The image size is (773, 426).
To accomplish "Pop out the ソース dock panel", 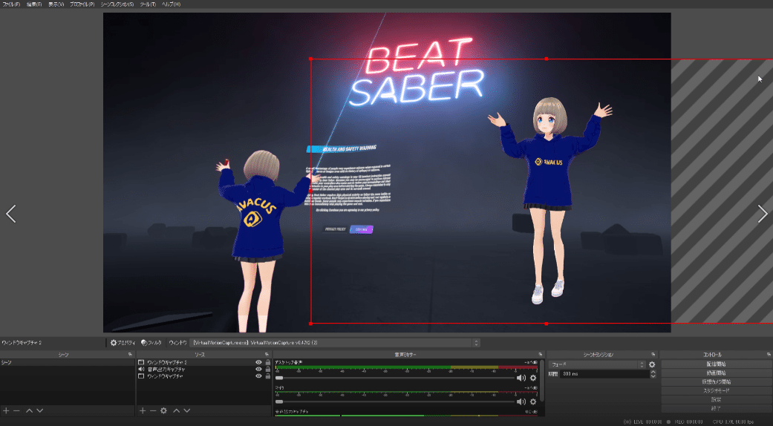I will coord(267,355).
